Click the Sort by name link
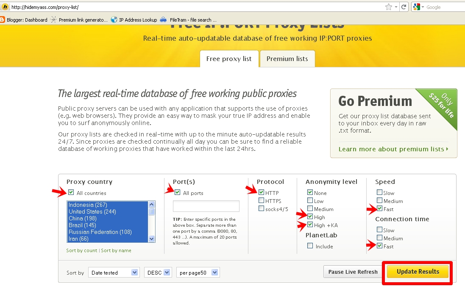 [116, 250]
